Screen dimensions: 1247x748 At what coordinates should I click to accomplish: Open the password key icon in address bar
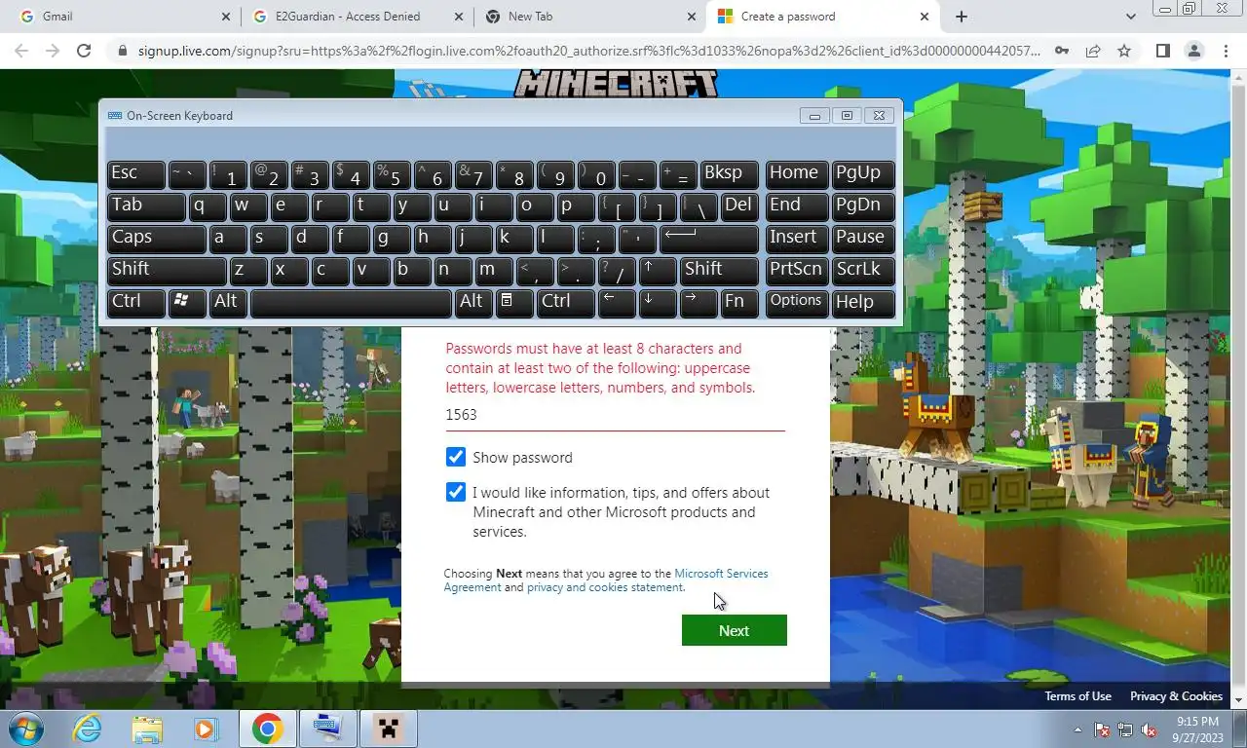[1061, 51]
